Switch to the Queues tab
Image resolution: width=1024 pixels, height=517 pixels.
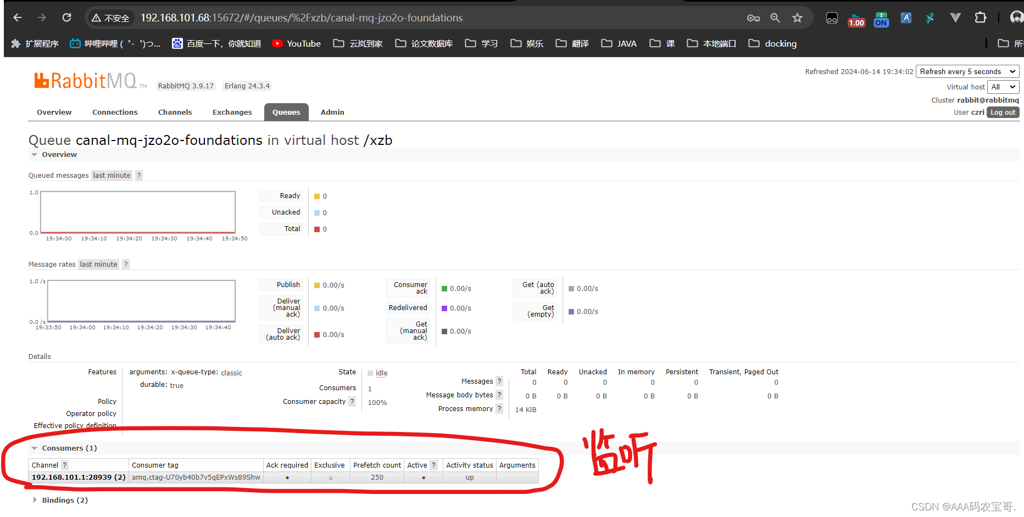[x=286, y=112]
